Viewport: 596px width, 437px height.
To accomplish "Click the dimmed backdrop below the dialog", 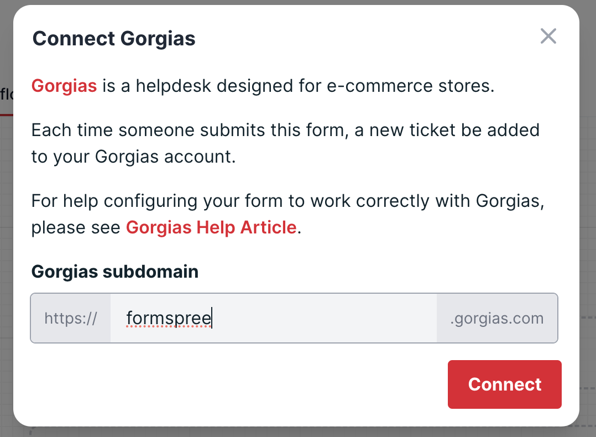I will click(x=299, y=432).
